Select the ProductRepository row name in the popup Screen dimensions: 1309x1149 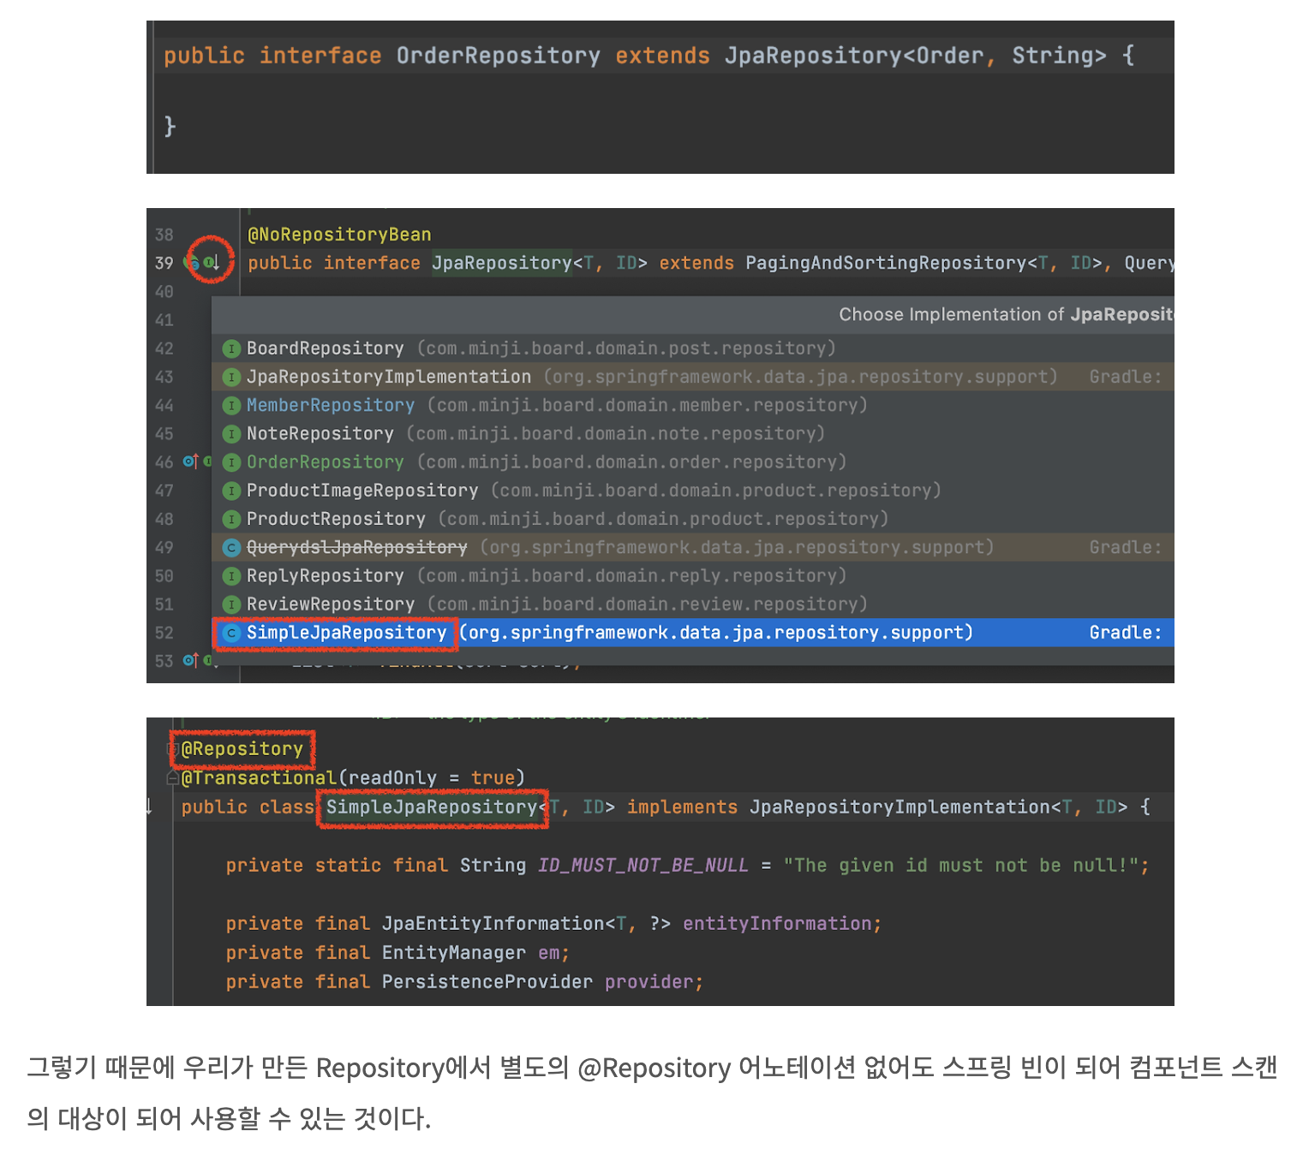(x=336, y=519)
